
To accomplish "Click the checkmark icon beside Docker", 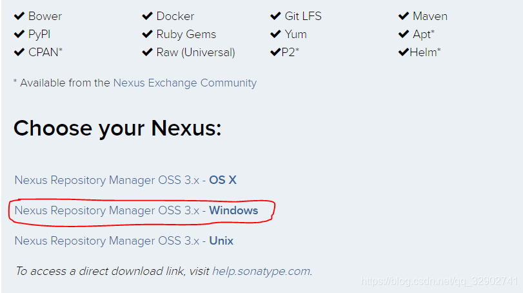I will [x=148, y=15].
